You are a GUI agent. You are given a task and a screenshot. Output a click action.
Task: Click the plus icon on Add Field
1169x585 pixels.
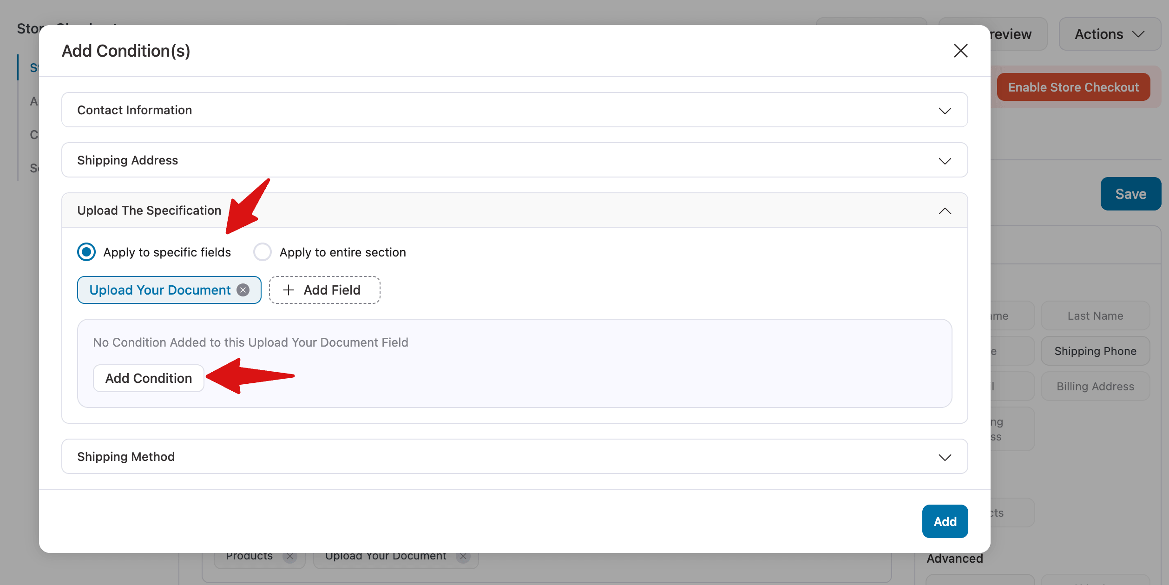289,290
